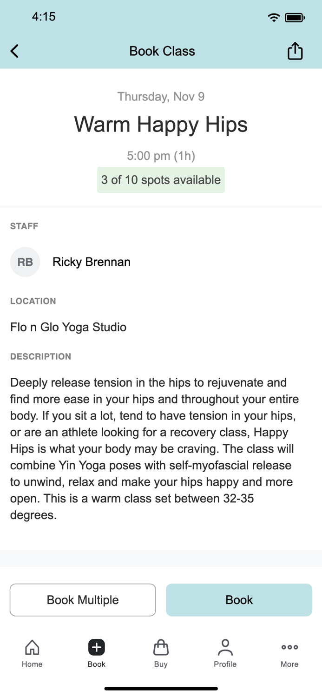Tap the More ellipsis icon

(289, 646)
